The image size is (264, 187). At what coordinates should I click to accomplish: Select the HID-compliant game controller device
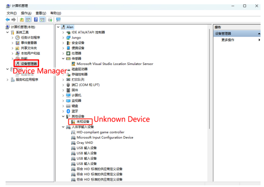[x=100, y=132]
